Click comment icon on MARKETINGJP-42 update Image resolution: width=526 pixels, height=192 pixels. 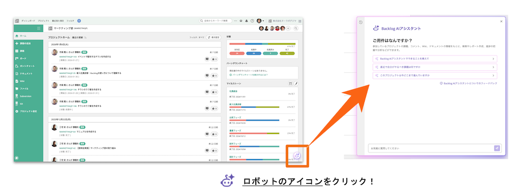point(207,150)
